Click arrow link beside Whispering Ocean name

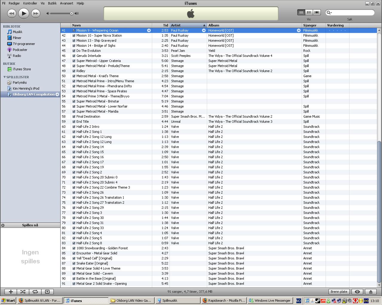pos(149,30)
